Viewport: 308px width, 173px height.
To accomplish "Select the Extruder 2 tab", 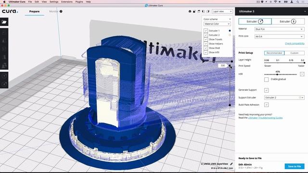I will coord(288,21).
